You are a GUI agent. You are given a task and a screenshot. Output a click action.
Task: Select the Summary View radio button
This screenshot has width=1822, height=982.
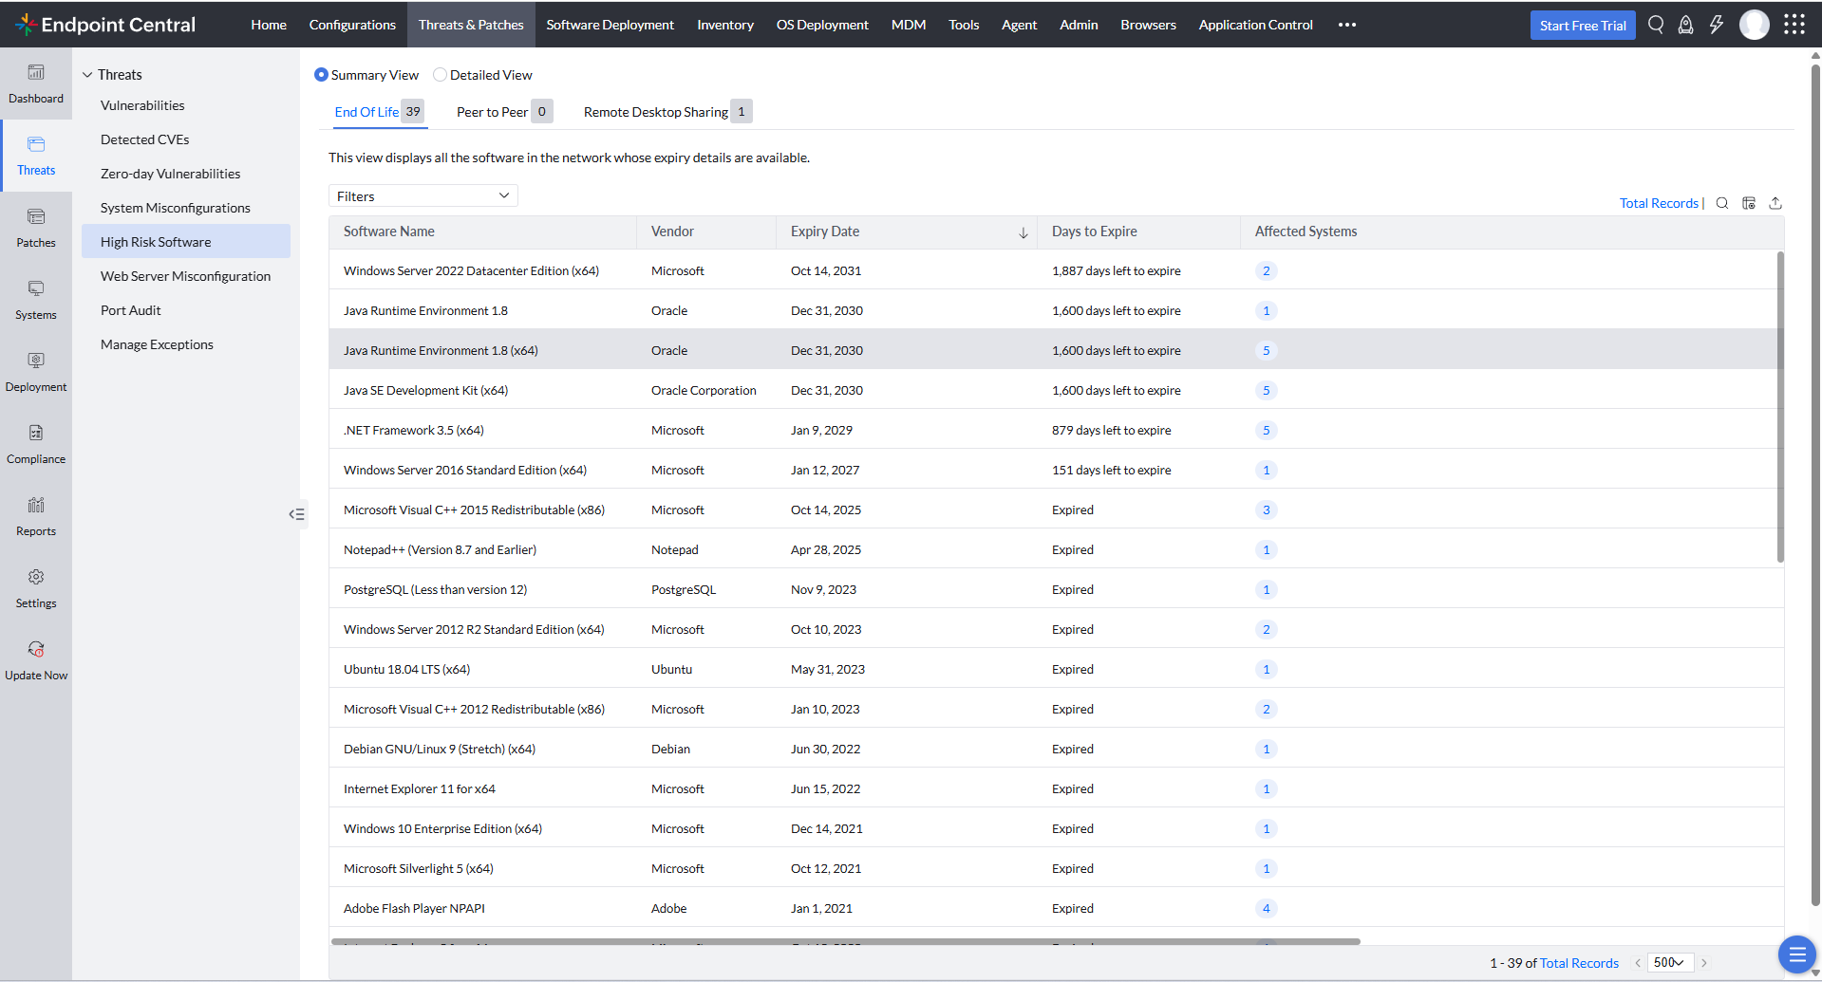click(x=321, y=75)
